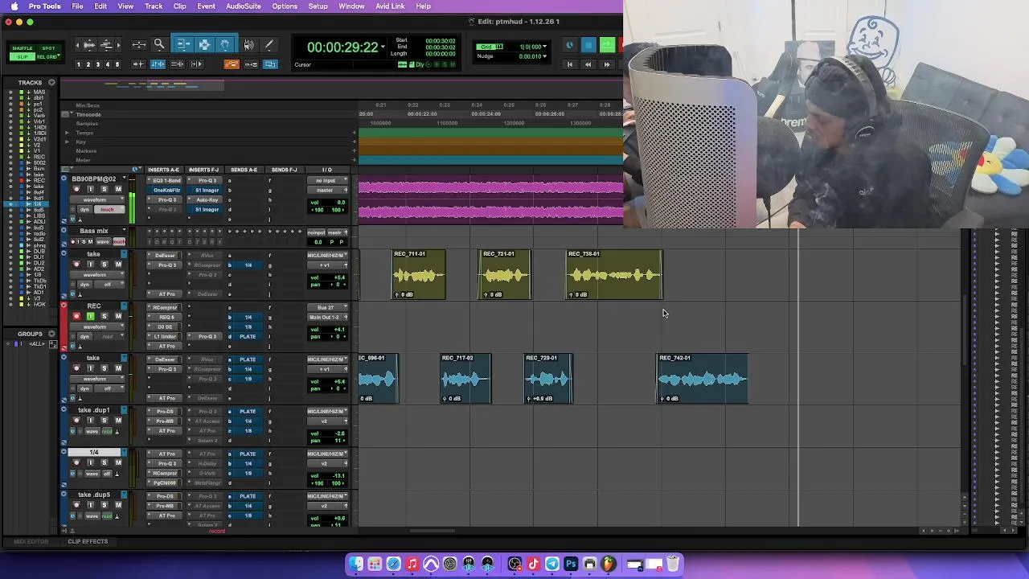
Task: Mute the REC track
Action: click(x=118, y=316)
